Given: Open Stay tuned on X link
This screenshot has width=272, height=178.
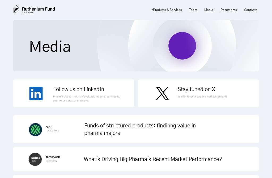Looking at the screenshot, I should coord(196,89).
